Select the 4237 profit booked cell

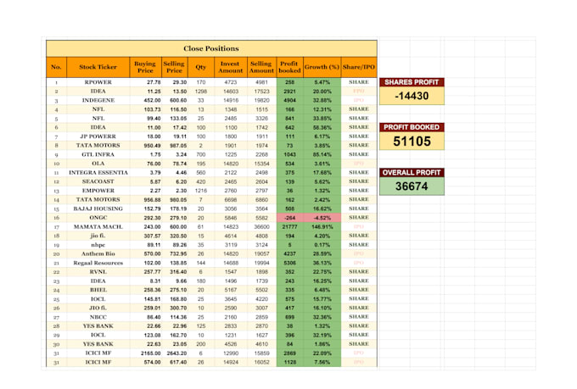click(289, 253)
